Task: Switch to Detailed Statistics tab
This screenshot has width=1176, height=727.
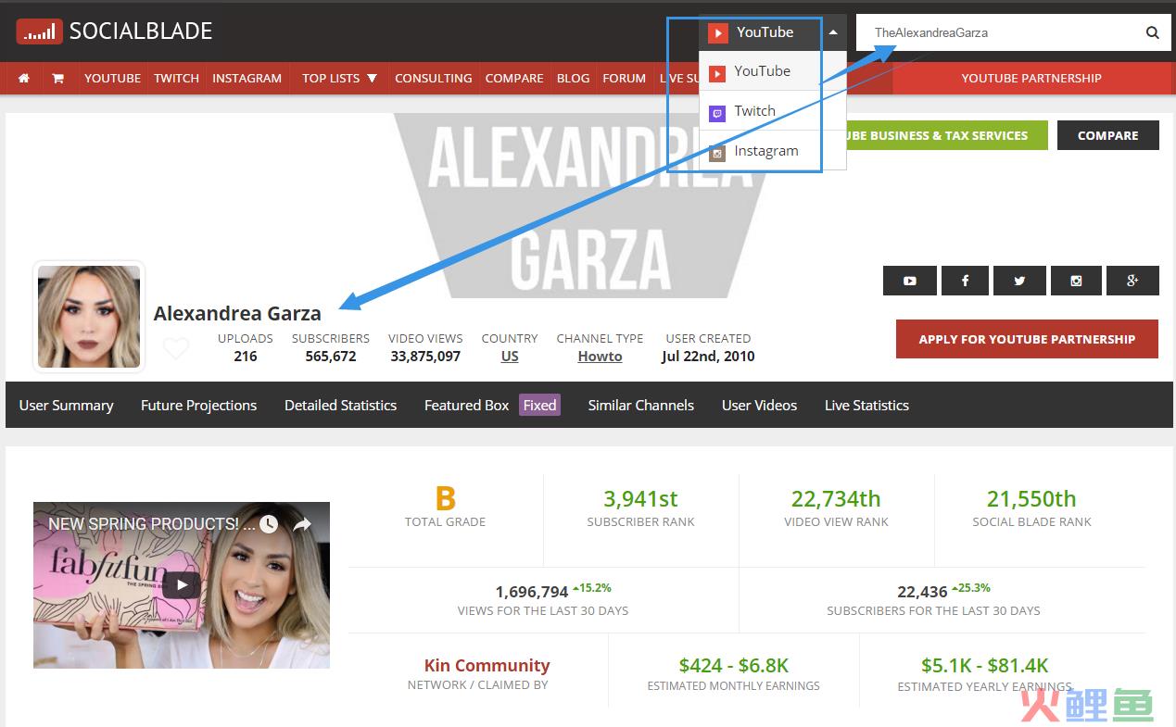Action: (x=340, y=405)
